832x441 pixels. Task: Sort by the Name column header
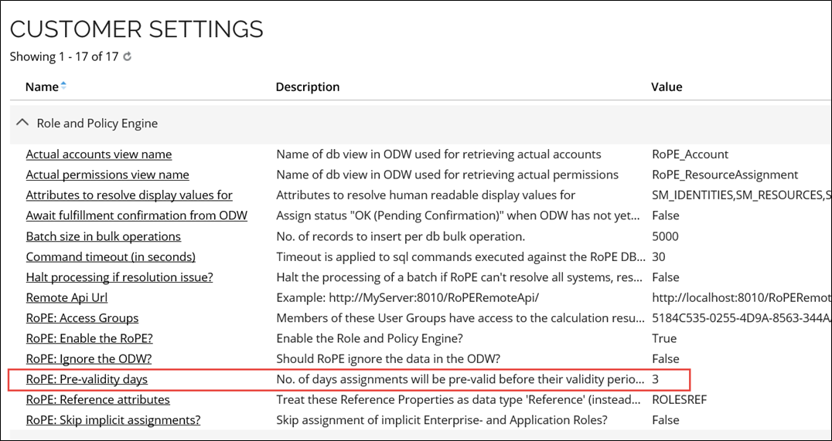tap(42, 87)
